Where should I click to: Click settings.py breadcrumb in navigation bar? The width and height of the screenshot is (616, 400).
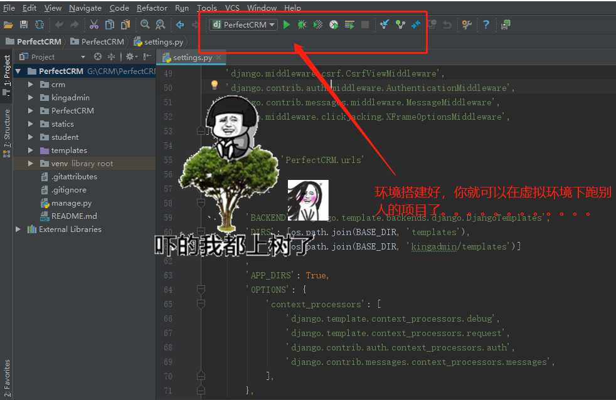pyautogui.click(x=158, y=41)
